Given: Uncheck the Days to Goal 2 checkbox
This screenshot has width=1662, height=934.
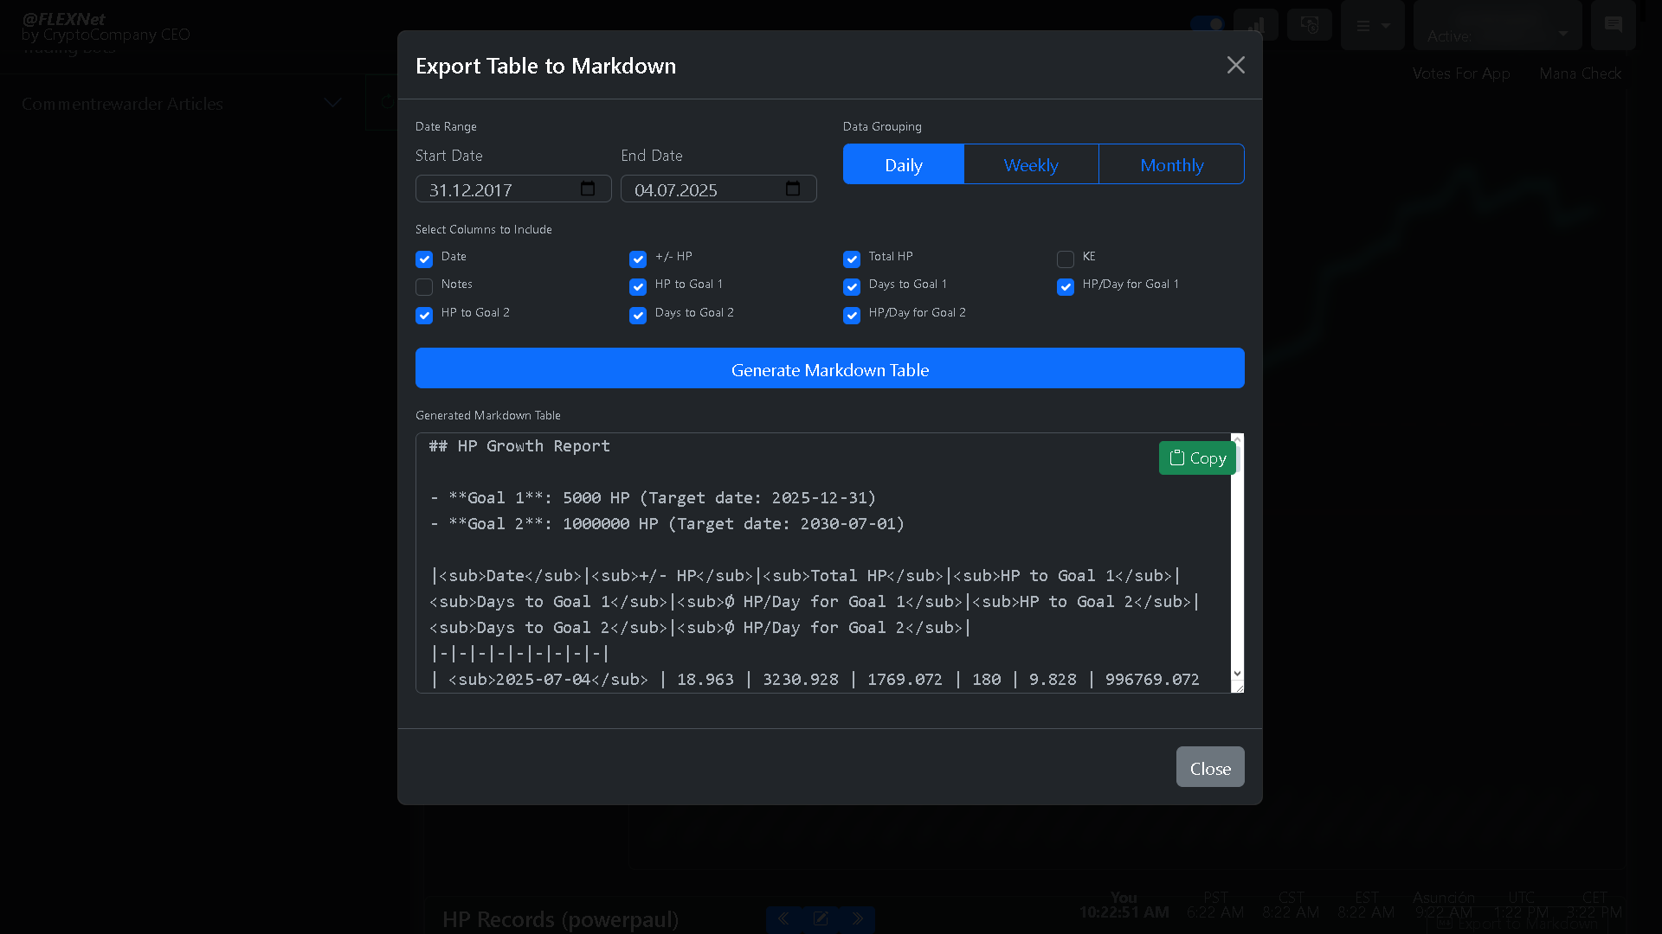Looking at the screenshot, I should [x=638, y=315].
